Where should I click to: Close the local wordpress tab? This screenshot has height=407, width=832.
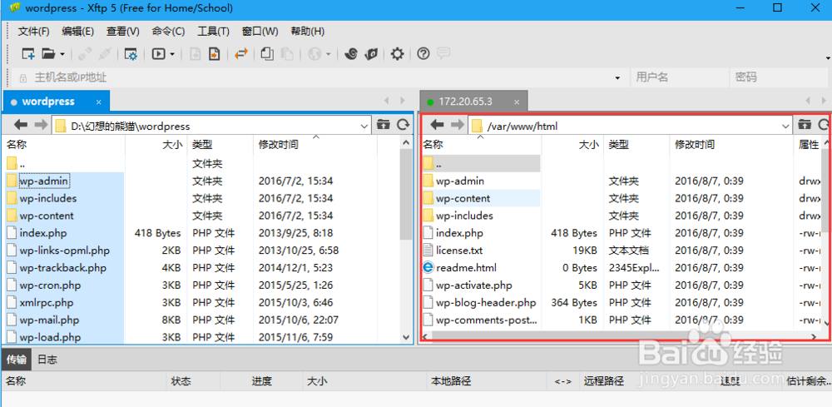(99, 102)
